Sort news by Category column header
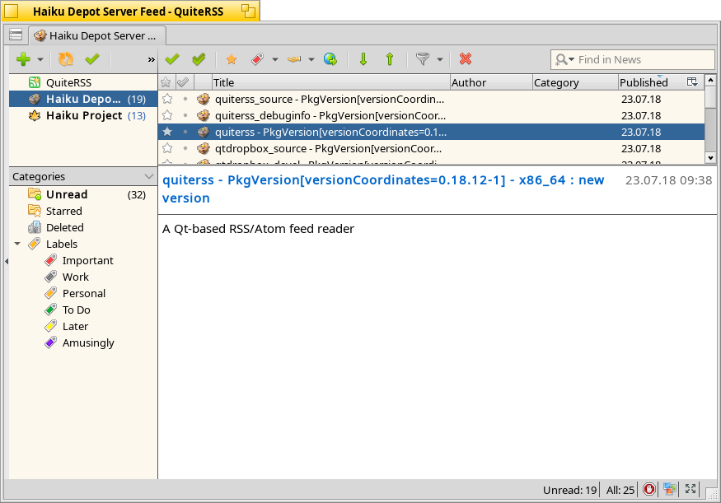Screen dimensions: 721x503 (x=575, y=82)
